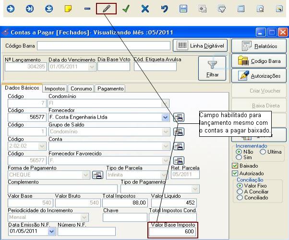Click the pencil edit icon in toolbar
This screenshot has width=289, height=240.
(106, 9)
